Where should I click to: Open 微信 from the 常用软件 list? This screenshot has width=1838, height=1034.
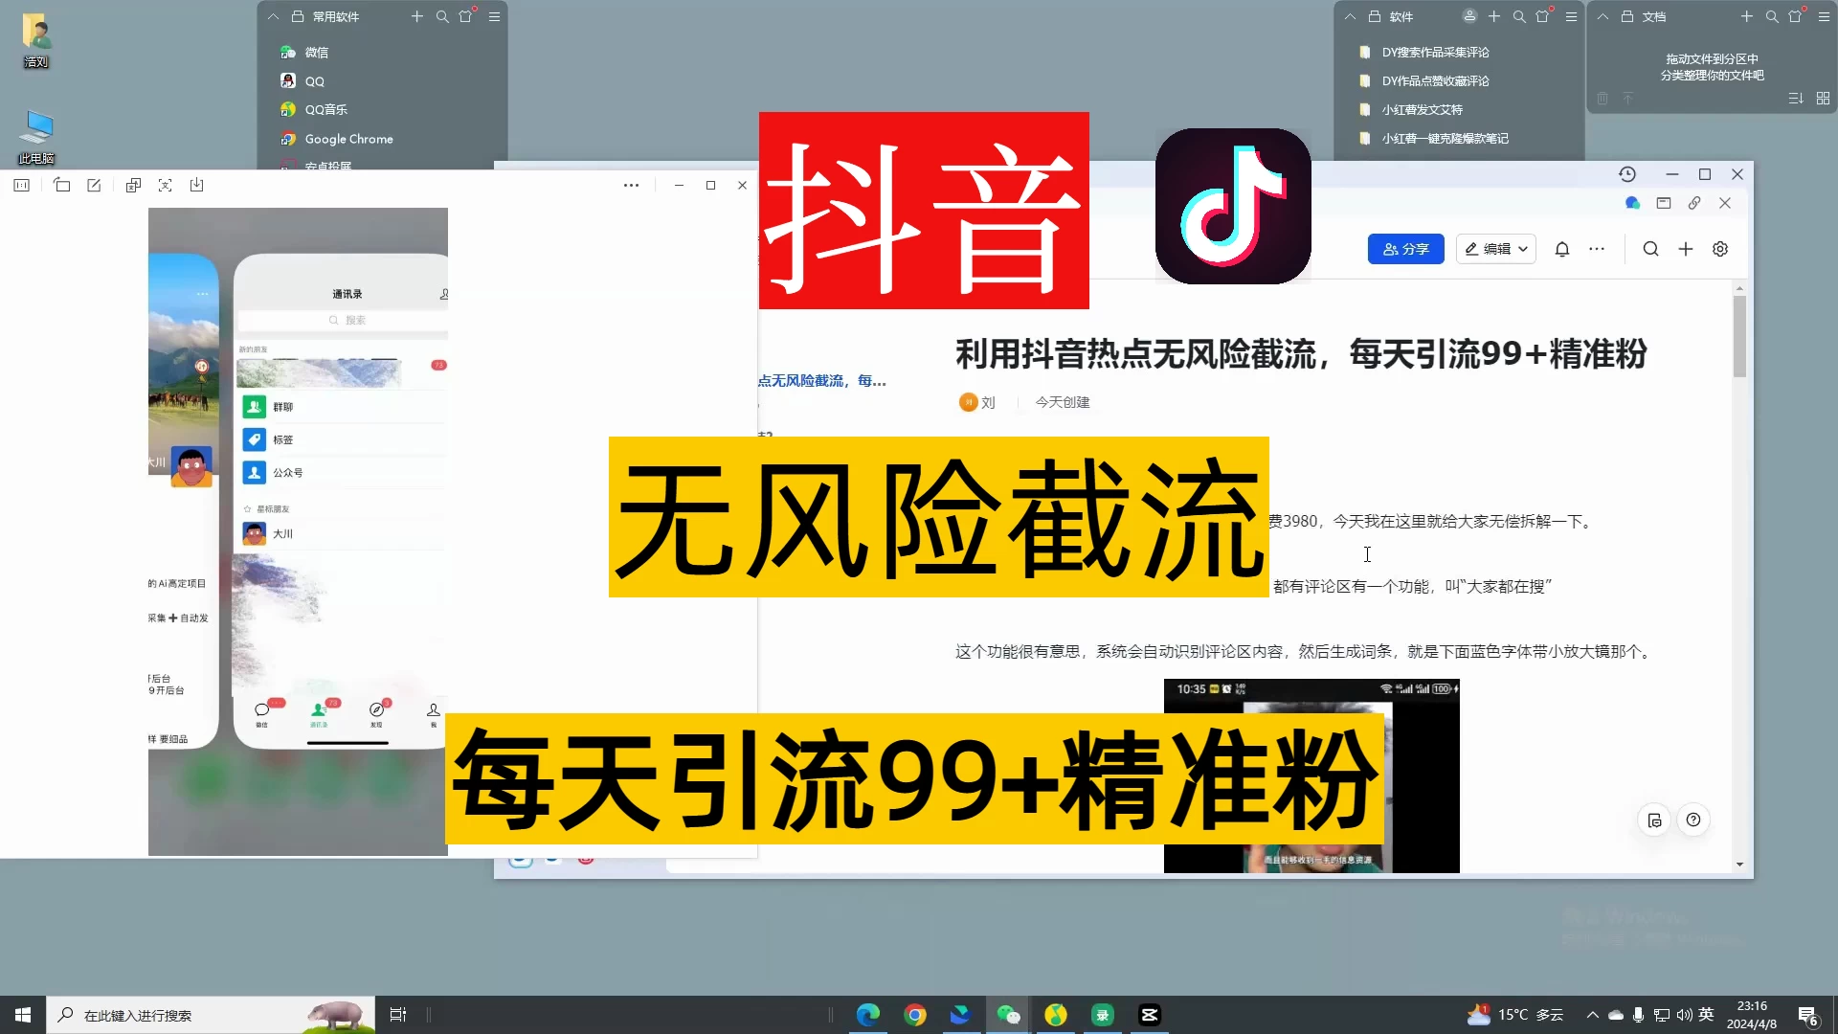(316, 52)
